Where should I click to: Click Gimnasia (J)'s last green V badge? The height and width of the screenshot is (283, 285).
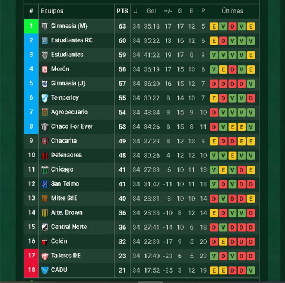click(250, 84)
